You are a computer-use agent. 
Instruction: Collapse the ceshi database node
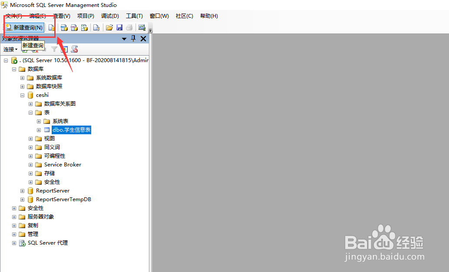22,96
